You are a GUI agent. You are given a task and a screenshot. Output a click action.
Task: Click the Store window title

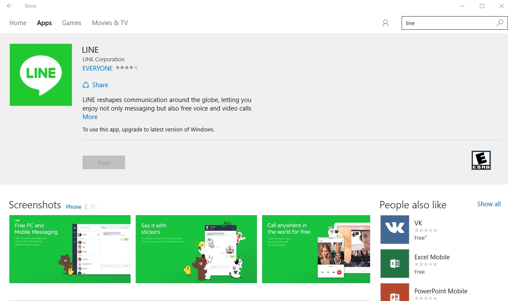(x=31, y=6)
